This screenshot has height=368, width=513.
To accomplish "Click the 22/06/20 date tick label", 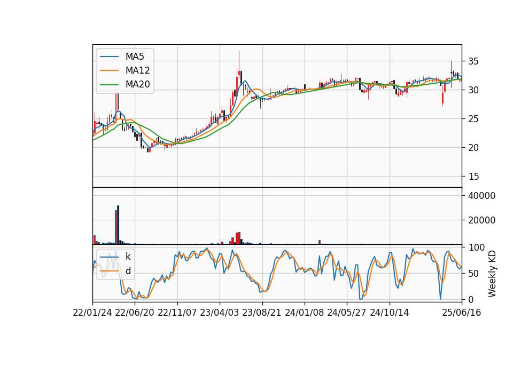I will pos(135,313).
